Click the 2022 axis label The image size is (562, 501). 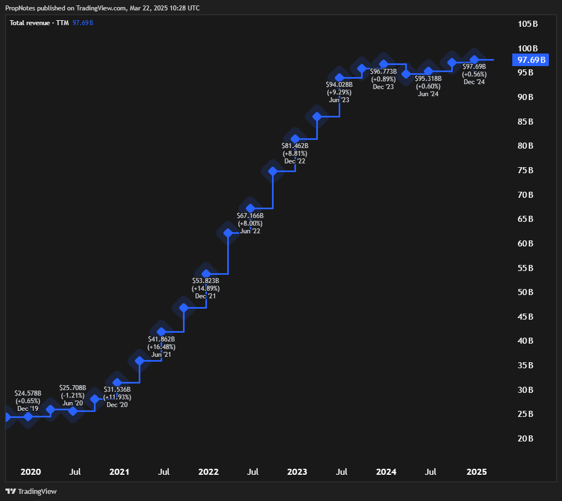pos(208,471)
